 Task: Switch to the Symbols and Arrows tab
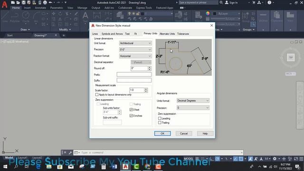pyautogui.click(x=112, y=34)
